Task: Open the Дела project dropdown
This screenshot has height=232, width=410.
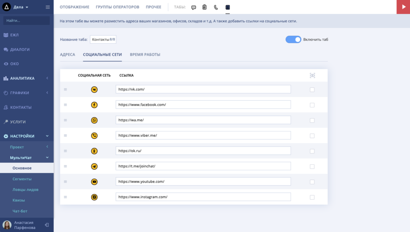Action: (20, 7)
